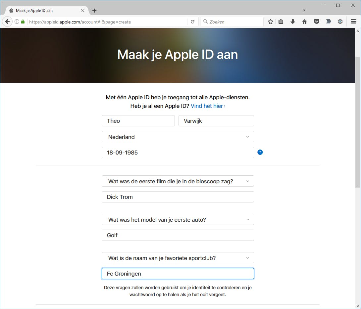Click the magnifier icon in the Zoeken box

point(205,22)
